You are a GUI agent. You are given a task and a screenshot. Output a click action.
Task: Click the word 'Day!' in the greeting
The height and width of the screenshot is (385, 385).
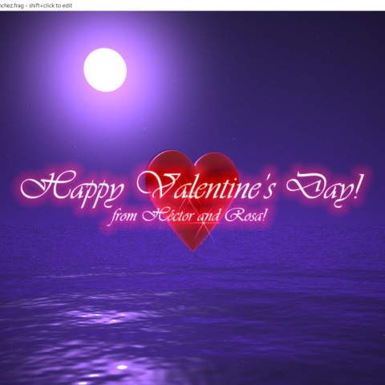point(325,188)
